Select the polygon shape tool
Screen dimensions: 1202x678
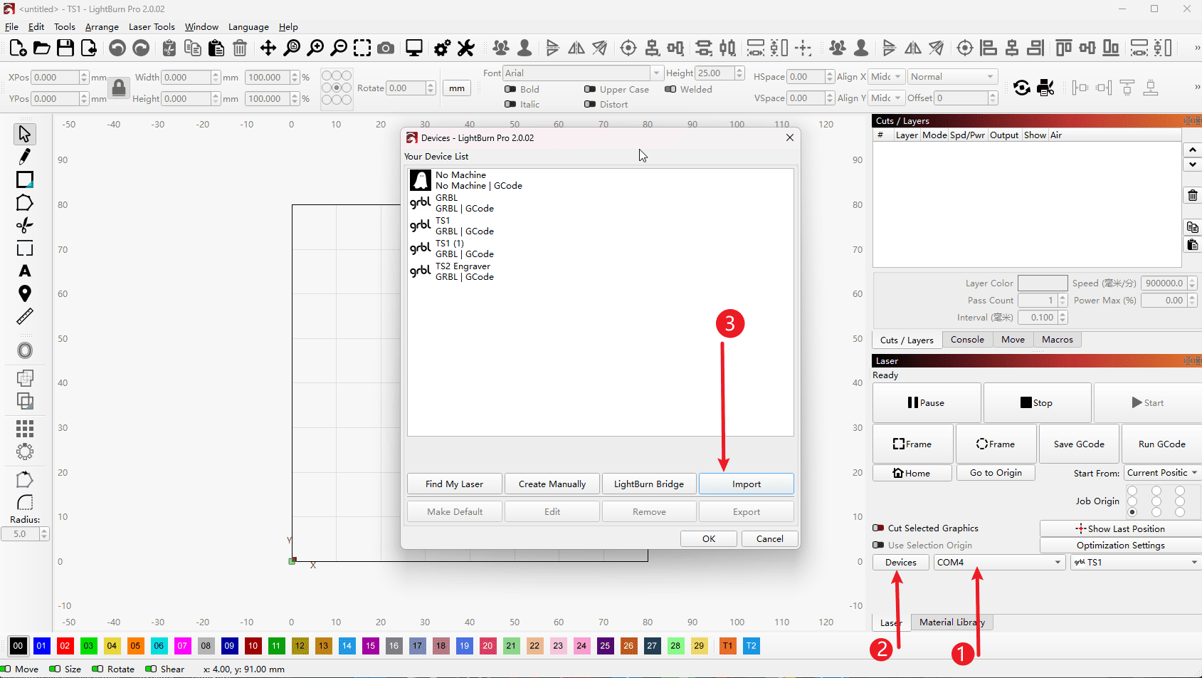click(x=25, y=203)
